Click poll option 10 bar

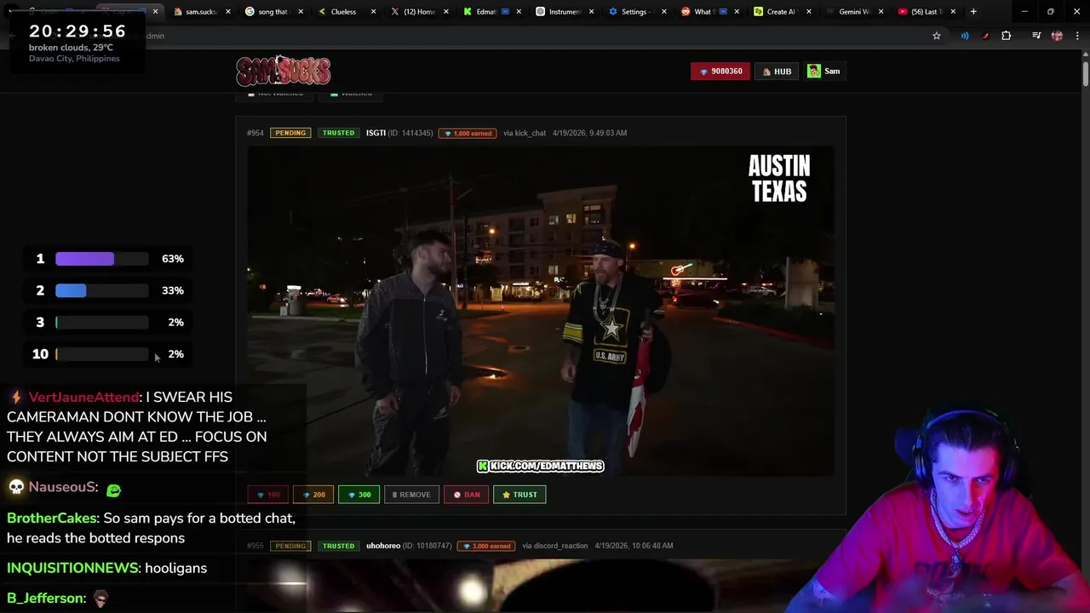click(101, 354)
